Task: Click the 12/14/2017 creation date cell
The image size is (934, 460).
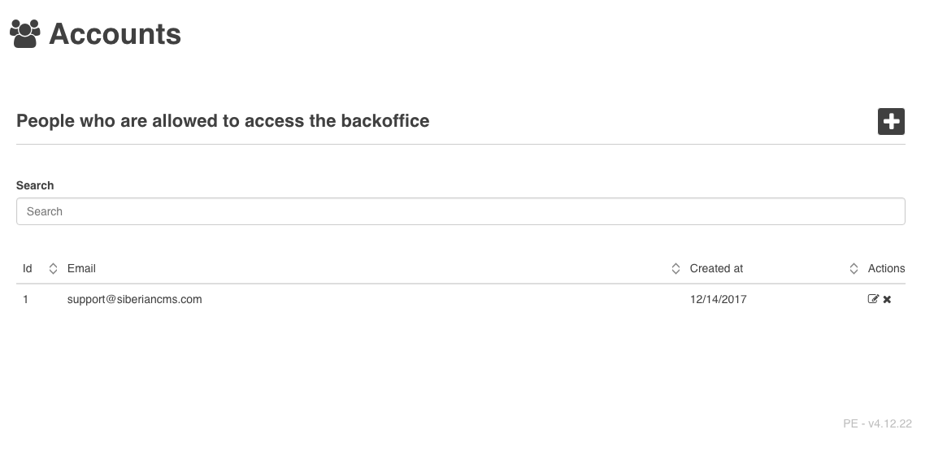Action: point(718,299)
